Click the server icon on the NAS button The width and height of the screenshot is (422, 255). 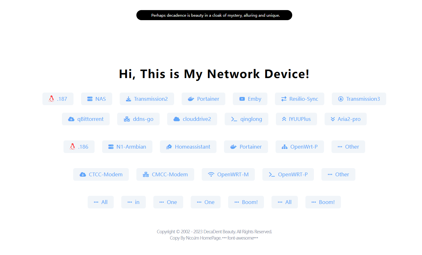point(90,99)
